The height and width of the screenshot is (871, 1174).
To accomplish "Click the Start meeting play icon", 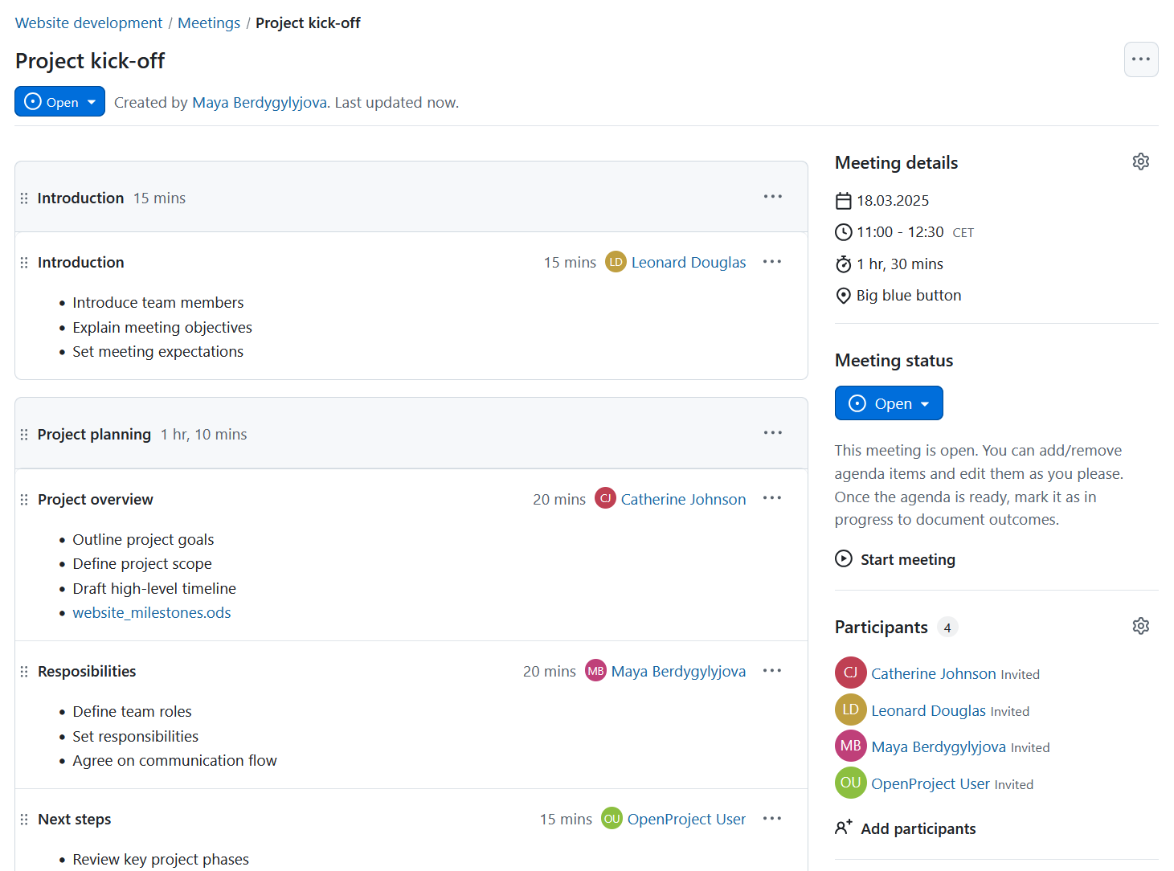I will point(843,558).
